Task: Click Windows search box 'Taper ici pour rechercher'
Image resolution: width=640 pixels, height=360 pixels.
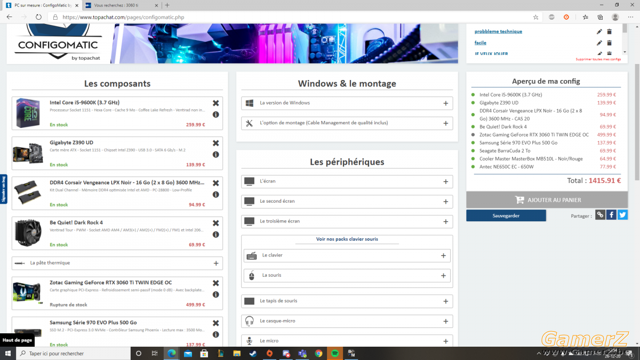Action: coord(74,353)
